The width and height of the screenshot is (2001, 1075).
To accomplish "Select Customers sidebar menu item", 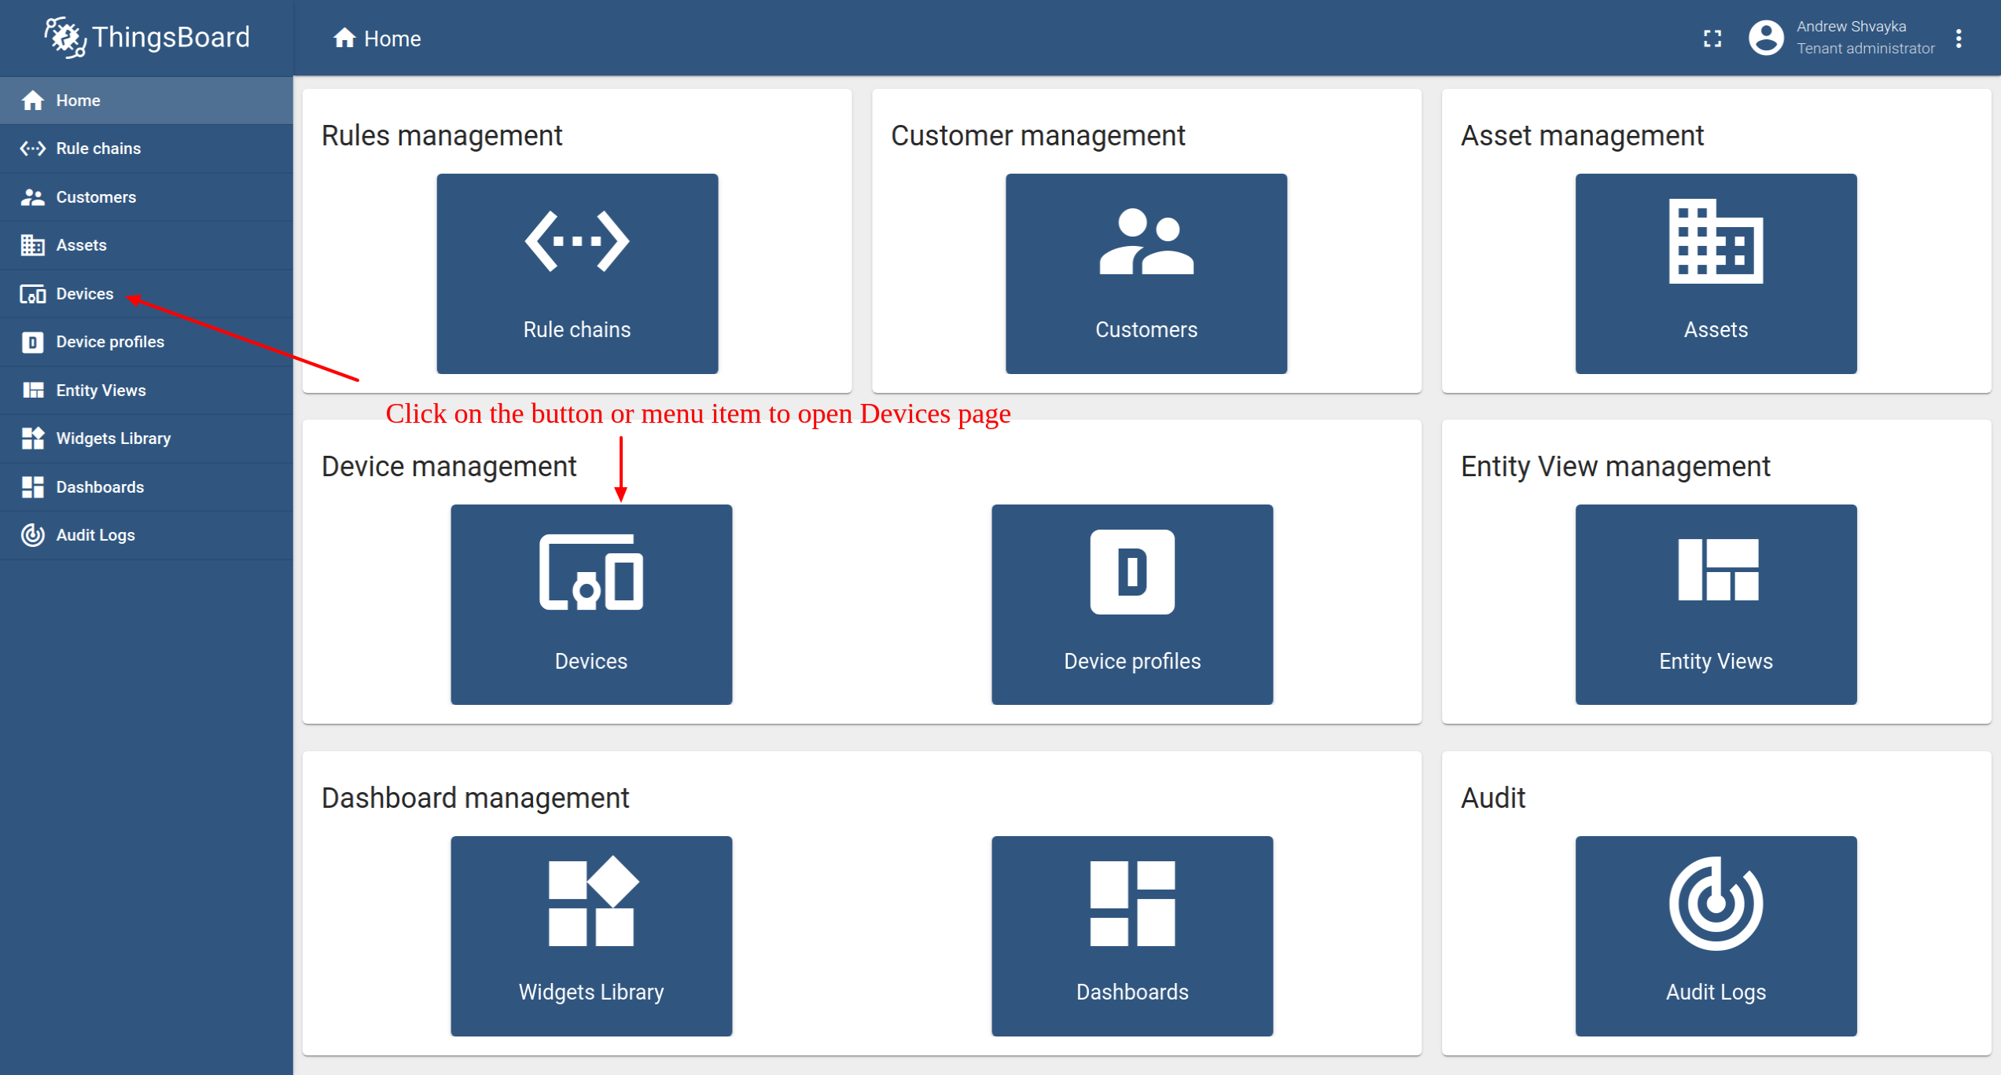I will (95, 197).
